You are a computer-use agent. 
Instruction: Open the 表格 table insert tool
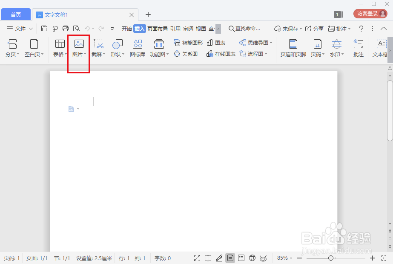pos(60,48)
